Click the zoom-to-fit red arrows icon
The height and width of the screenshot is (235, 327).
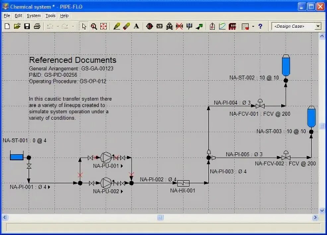(x=103, y=26)
